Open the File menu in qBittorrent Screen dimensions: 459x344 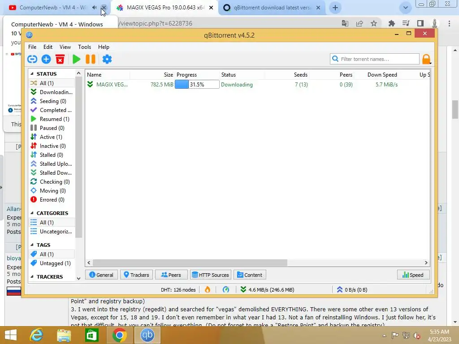(32, 47)
